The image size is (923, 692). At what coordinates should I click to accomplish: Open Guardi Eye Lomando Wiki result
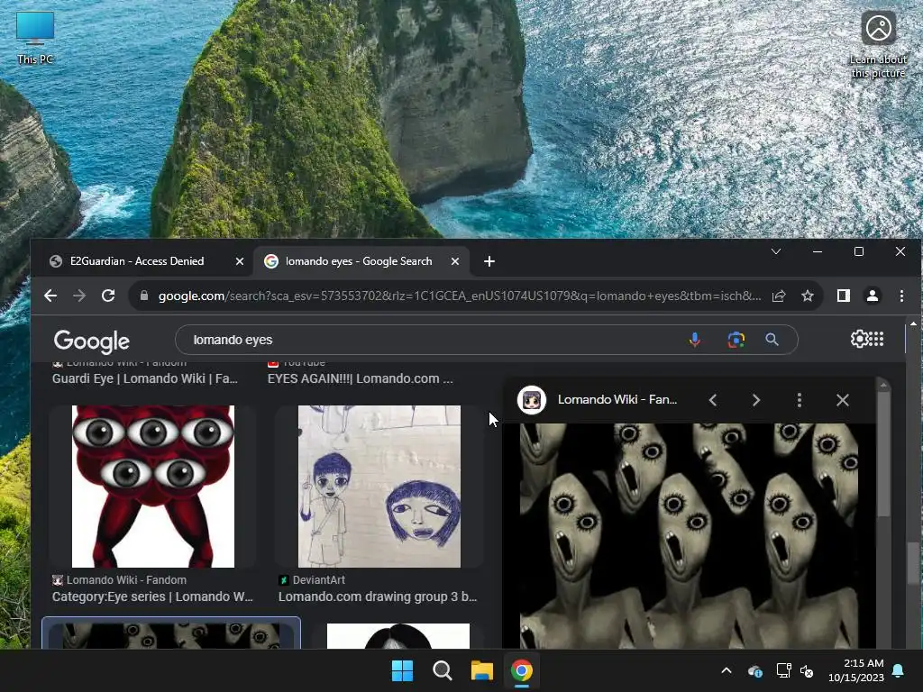coord(145,378)
